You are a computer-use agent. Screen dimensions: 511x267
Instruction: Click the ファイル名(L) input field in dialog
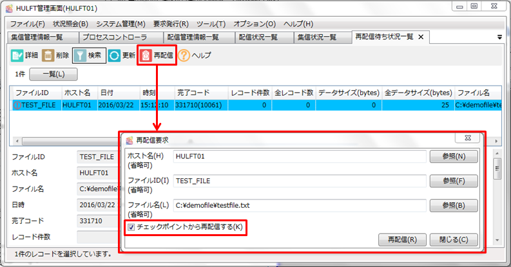pyautogui.click(x=300, y=205)
